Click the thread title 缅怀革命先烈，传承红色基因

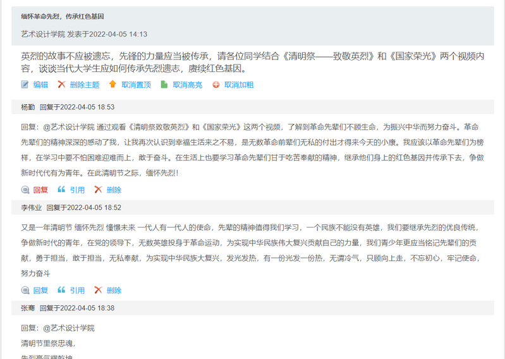(x=62, y=16)
